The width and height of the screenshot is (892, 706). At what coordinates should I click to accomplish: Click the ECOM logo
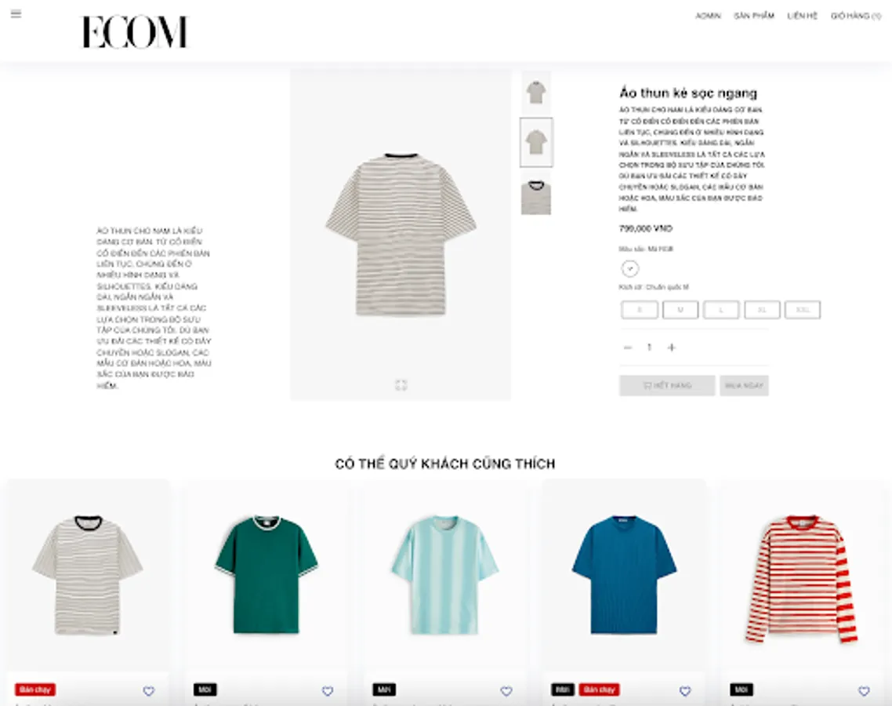[x=134, y=32]
